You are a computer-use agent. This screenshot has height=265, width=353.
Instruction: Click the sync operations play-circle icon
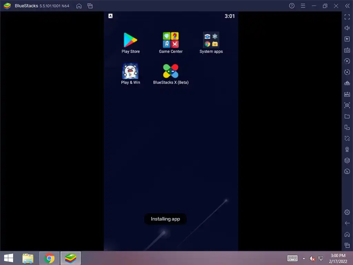(347, 61)
